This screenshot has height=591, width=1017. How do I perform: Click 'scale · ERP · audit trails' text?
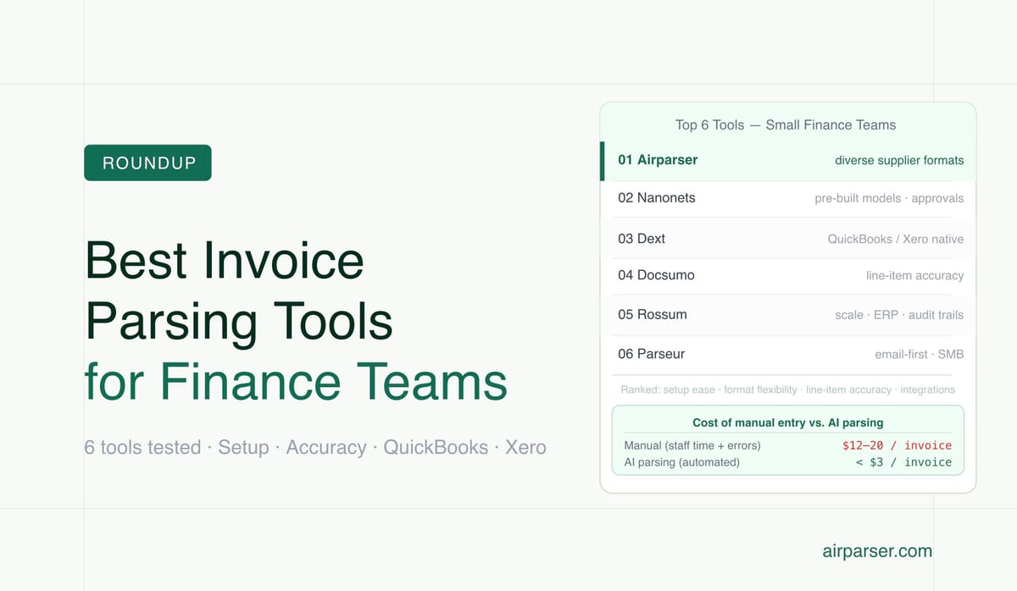[899, 314]
